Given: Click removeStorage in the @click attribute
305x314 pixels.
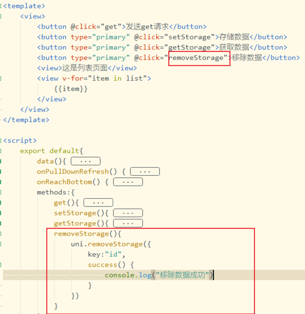Looking at the screenshot, I should pos(196,58).
